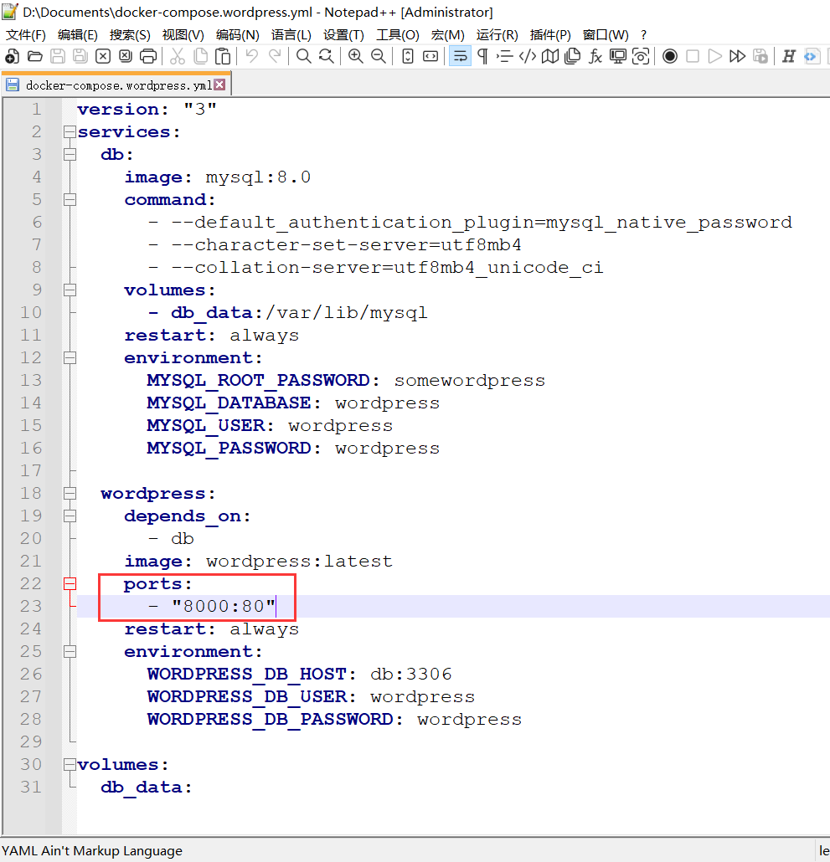The height and width of the screenshot is (862, 830).
Task: Toggle synchronize horizontal scrolling icon
Action: coord(430,56)
